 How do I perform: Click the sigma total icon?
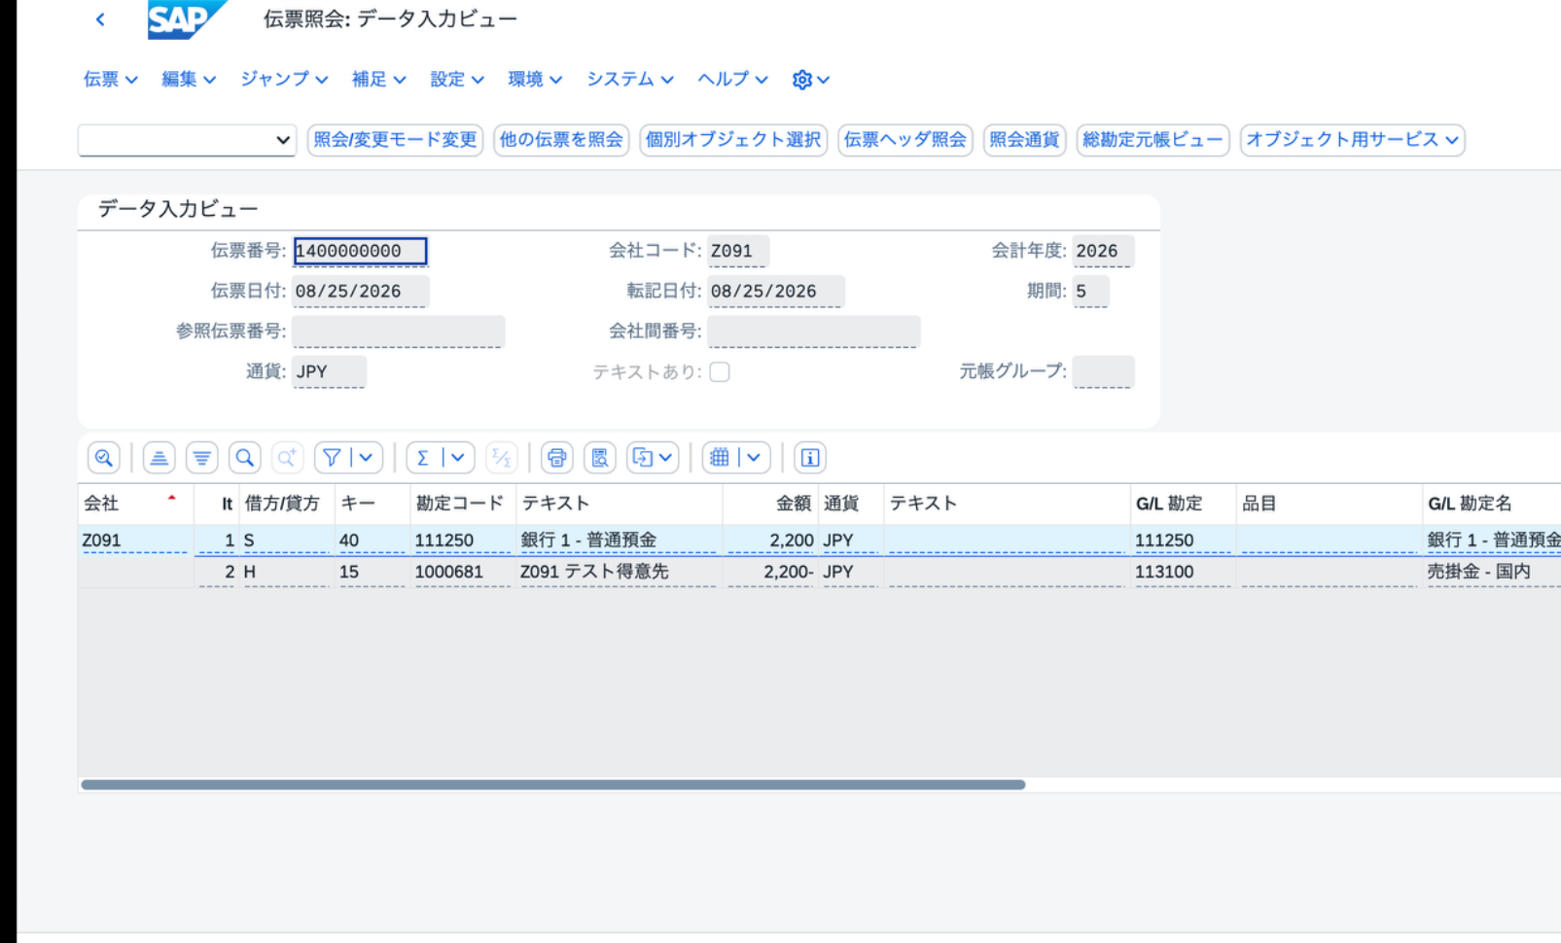423,457
